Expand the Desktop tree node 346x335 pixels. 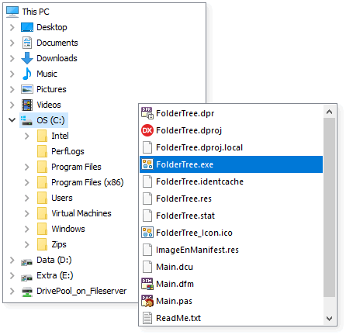pos(12,27)
